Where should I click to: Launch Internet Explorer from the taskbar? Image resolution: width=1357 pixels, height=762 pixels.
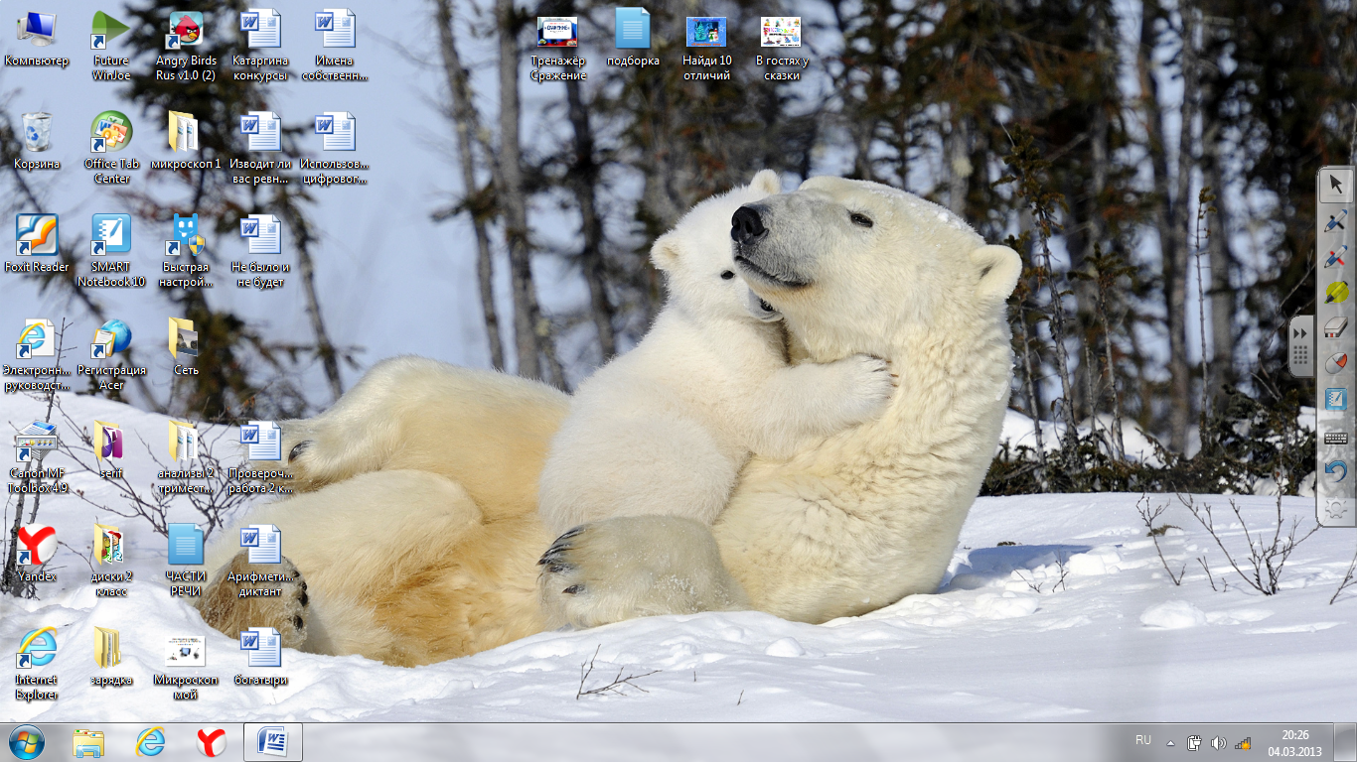[150, 742]
